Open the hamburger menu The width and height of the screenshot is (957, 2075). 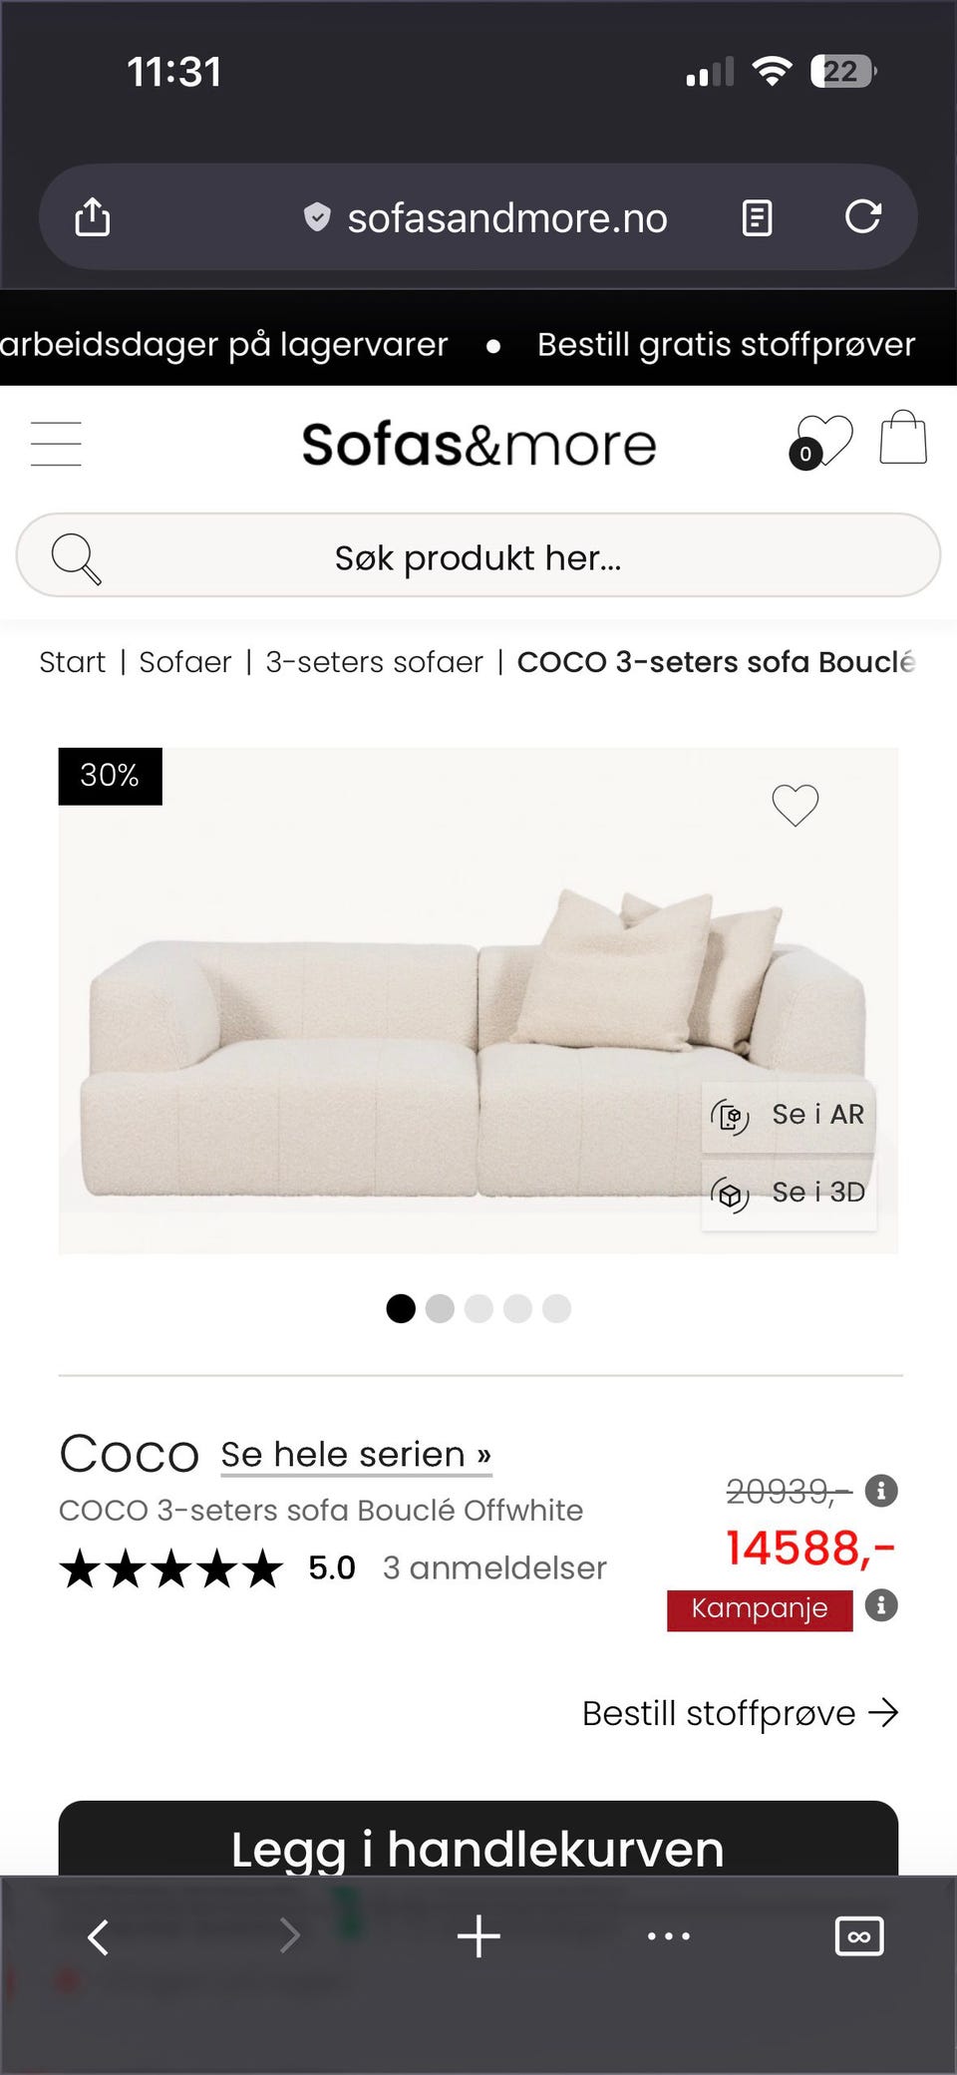tap(56, 444)
